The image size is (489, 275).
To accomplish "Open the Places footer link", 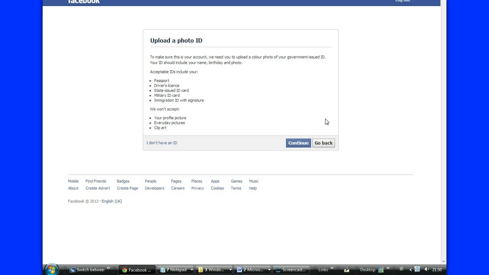I will pos(197,181).
